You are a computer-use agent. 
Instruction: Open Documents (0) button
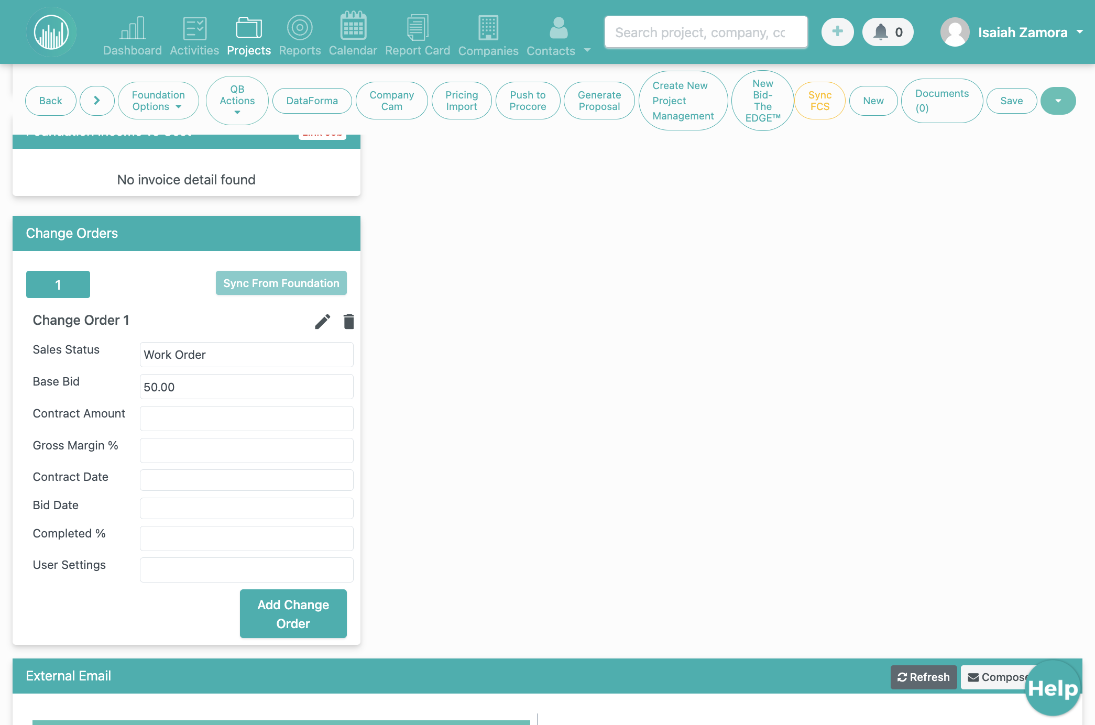tap(942, 101)
